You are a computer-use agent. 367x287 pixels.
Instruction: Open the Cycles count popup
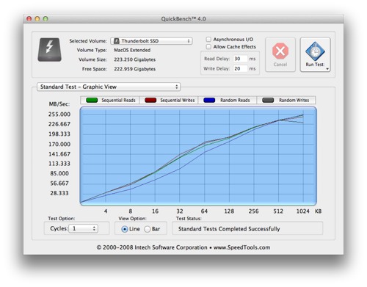tap(83, 228)
